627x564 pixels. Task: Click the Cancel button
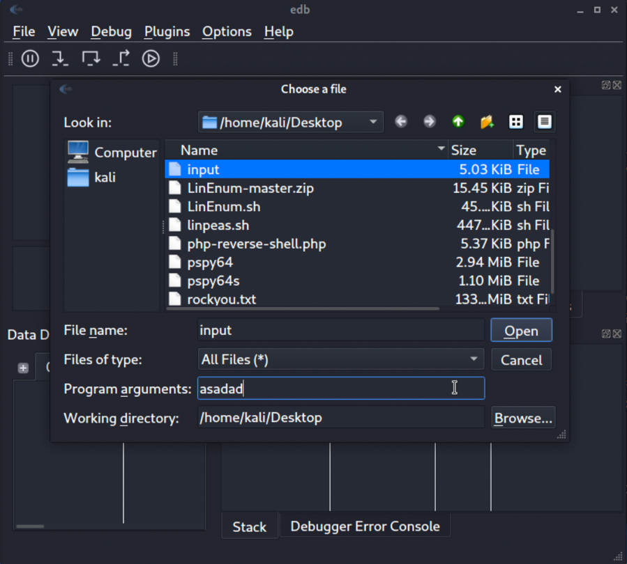coord(522,359)
